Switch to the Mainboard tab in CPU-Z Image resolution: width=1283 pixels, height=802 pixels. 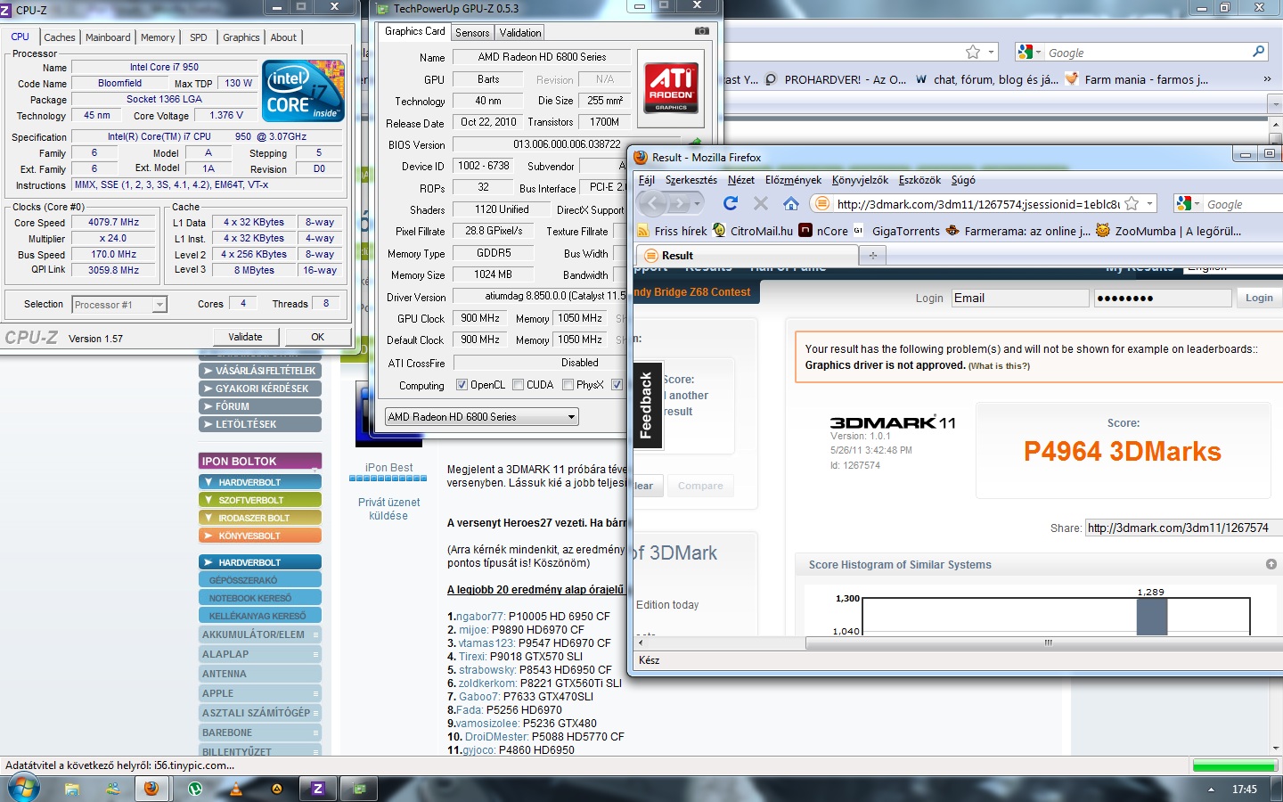[108, 37]
